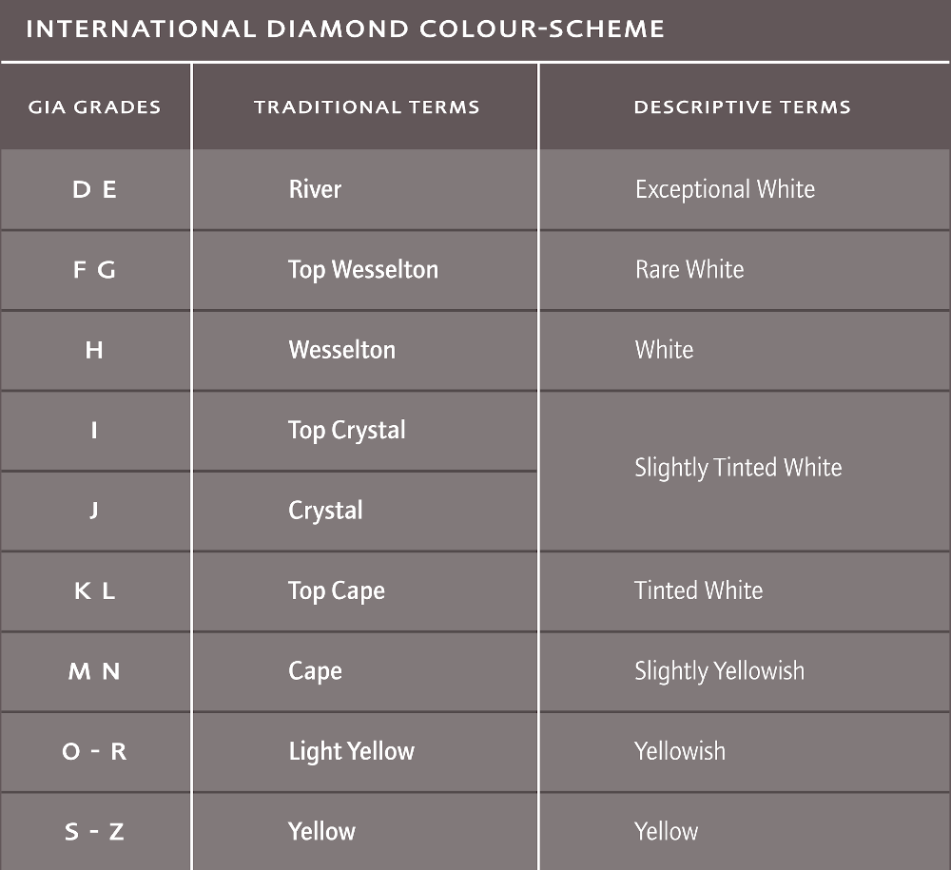The width and height of the screenshot is (951, 870).
Task: Click the D E grade cell
Action: pos(94,189)
